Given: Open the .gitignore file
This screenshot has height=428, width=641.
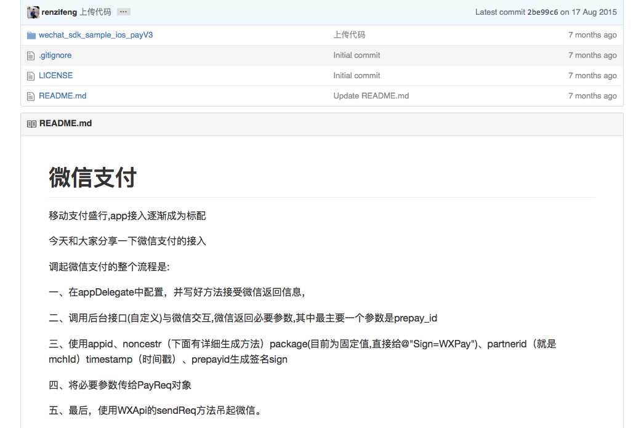Looking at the screenshot, I should (x=55, y=55).
